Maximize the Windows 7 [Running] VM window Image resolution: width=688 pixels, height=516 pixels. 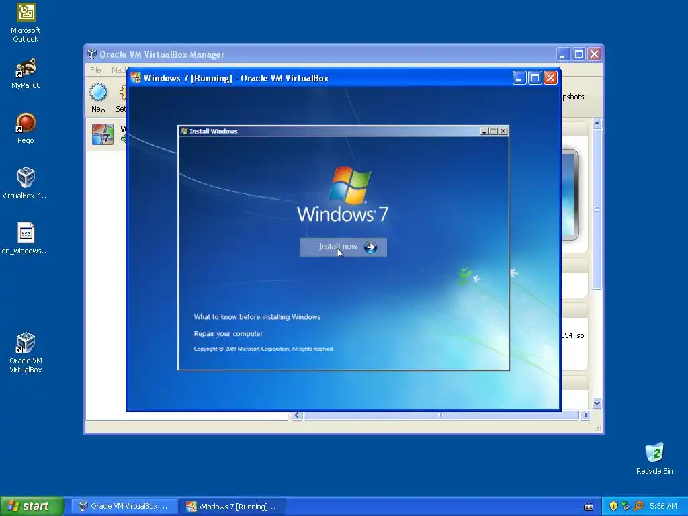[535, 78]
